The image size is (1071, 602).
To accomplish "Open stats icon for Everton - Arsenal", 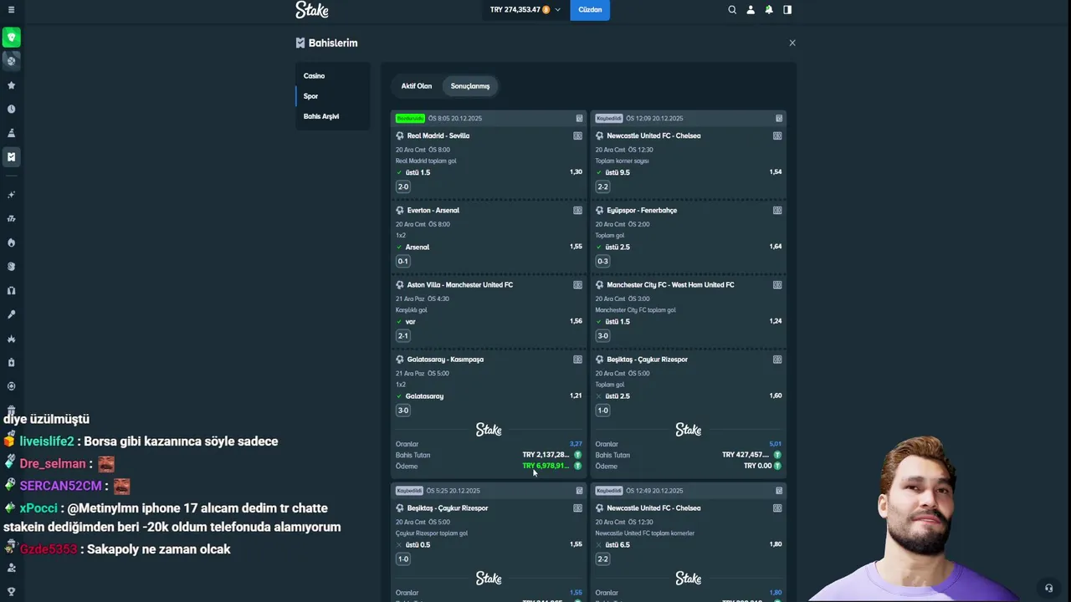I will [577, 211].
